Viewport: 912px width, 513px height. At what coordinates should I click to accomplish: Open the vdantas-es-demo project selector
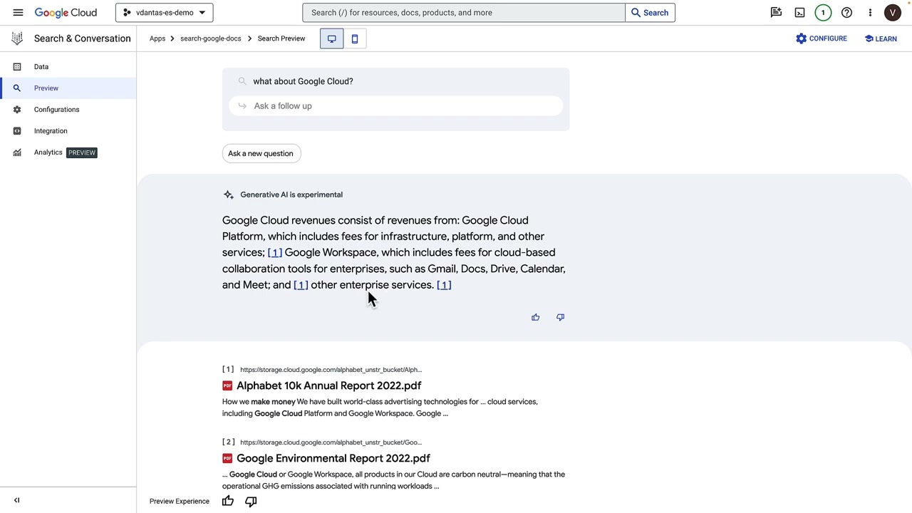coord(164,12)
